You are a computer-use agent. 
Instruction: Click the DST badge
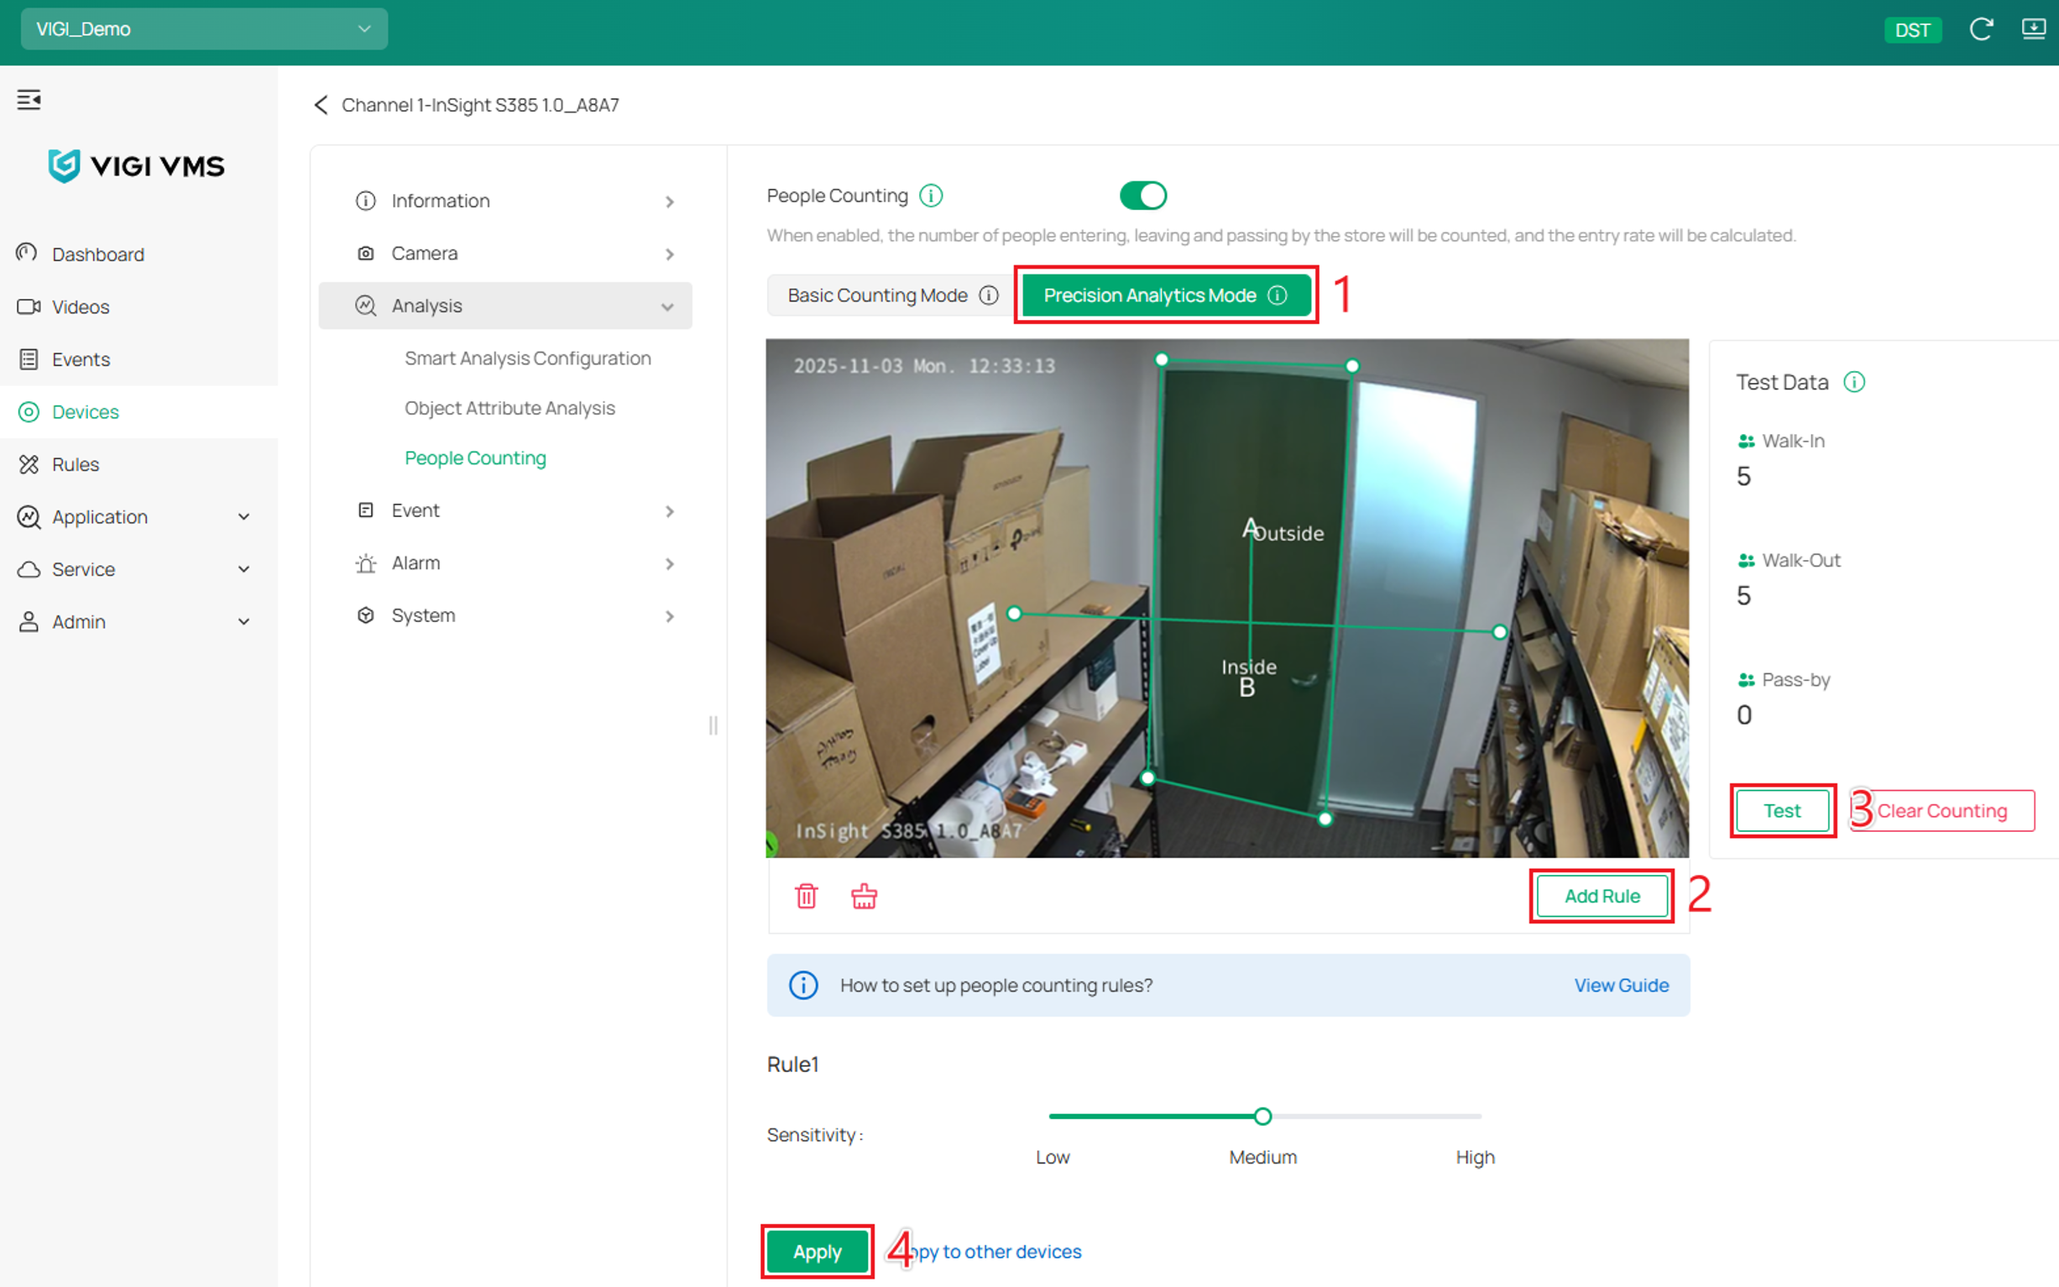tap(1913, 29)
